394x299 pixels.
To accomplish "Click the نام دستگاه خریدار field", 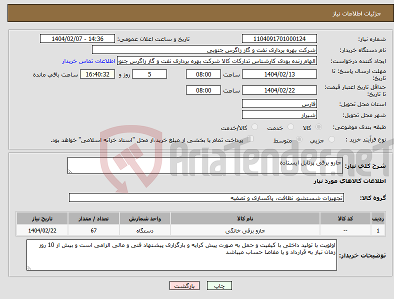I will click(204, 49).
